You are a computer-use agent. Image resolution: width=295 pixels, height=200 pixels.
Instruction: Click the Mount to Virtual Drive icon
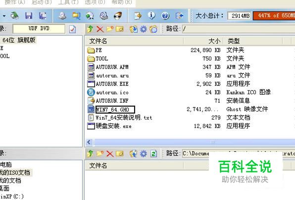coord(104,16)
